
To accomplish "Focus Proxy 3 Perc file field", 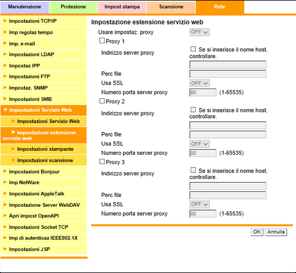I will [x=228, y=195].
